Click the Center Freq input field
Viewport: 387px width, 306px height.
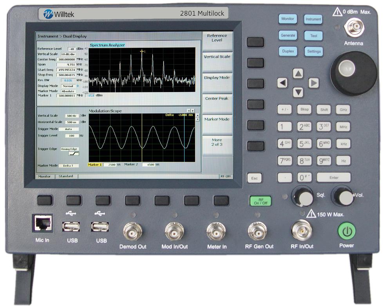(66, 59)
